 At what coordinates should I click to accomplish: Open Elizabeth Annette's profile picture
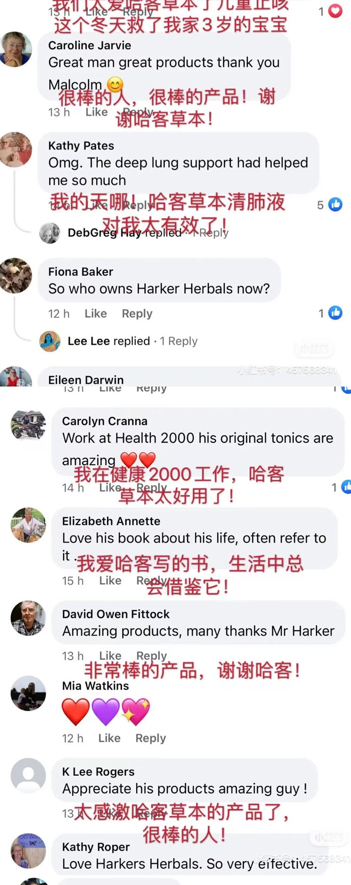click(29, 525)
